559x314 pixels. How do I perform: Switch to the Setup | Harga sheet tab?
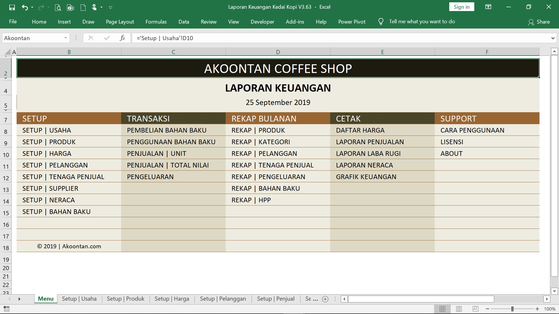(172, 299)
